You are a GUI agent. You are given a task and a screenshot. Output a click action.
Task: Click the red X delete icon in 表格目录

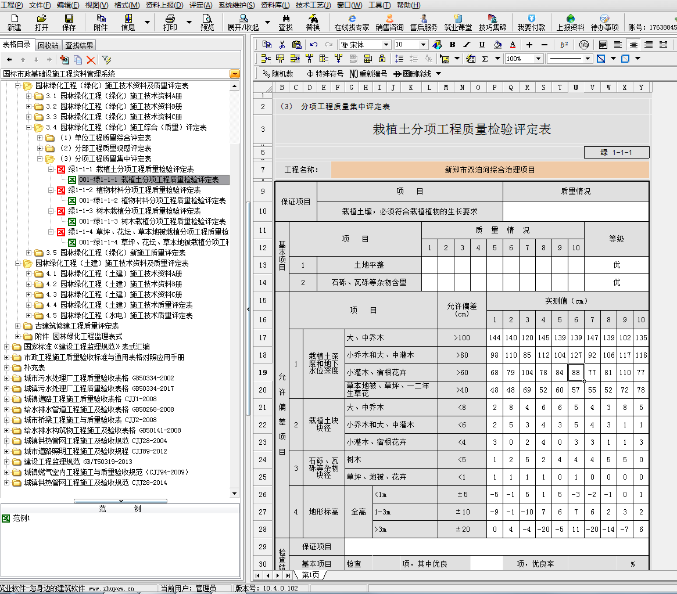pos(91,59)
